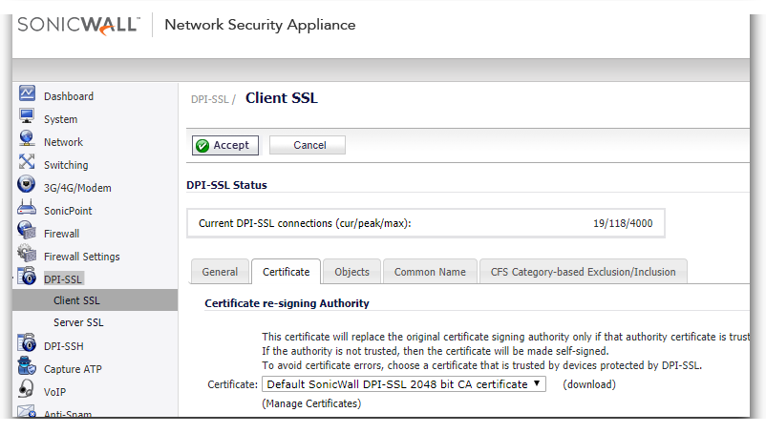This screenshot has height=433, width=766.
Task: Open the Switching section
Action: click(x=66, y=165)
